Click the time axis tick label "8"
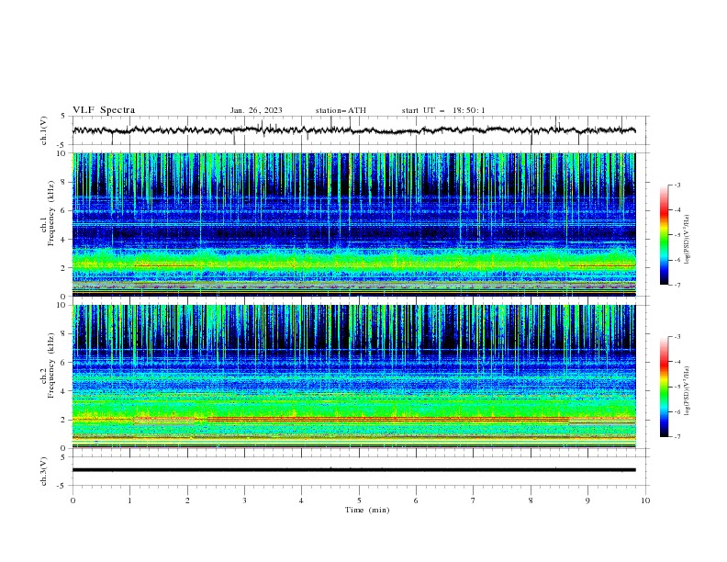This screenshot has width=727, height=562. coord(531,500)
